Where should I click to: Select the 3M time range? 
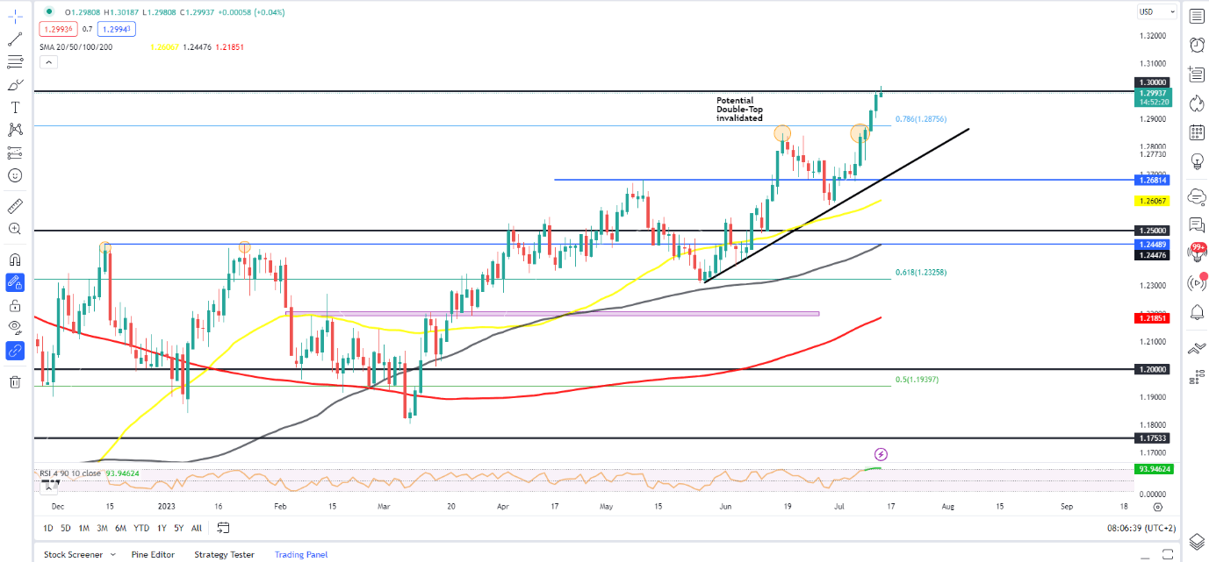tap(102, 528)
